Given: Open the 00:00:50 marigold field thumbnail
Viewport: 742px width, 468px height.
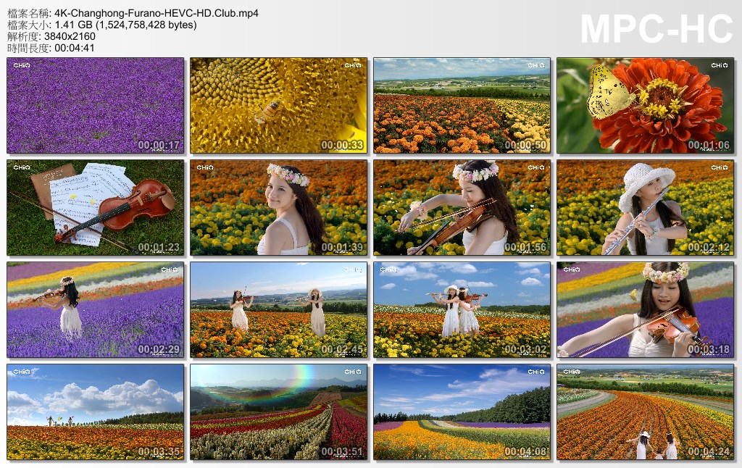Looking at the screenshot, I should tap(462, 106).
